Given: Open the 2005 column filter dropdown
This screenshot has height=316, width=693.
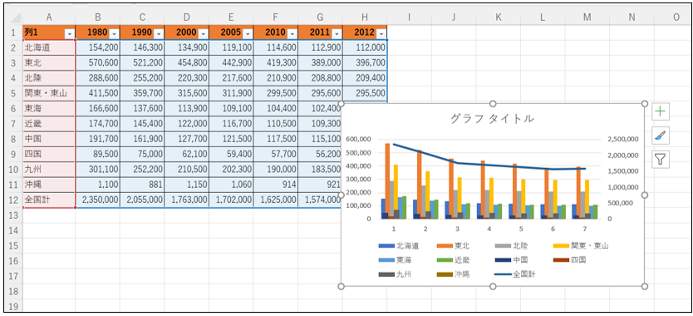Looking at the screenshot, I should [248, 33].
